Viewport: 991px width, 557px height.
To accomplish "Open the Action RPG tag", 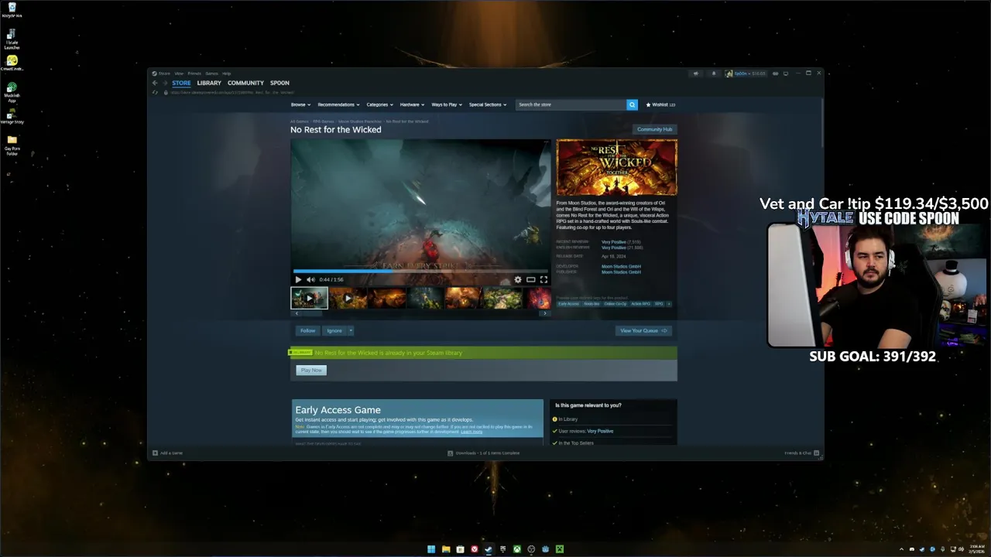I will coord(641,304).
